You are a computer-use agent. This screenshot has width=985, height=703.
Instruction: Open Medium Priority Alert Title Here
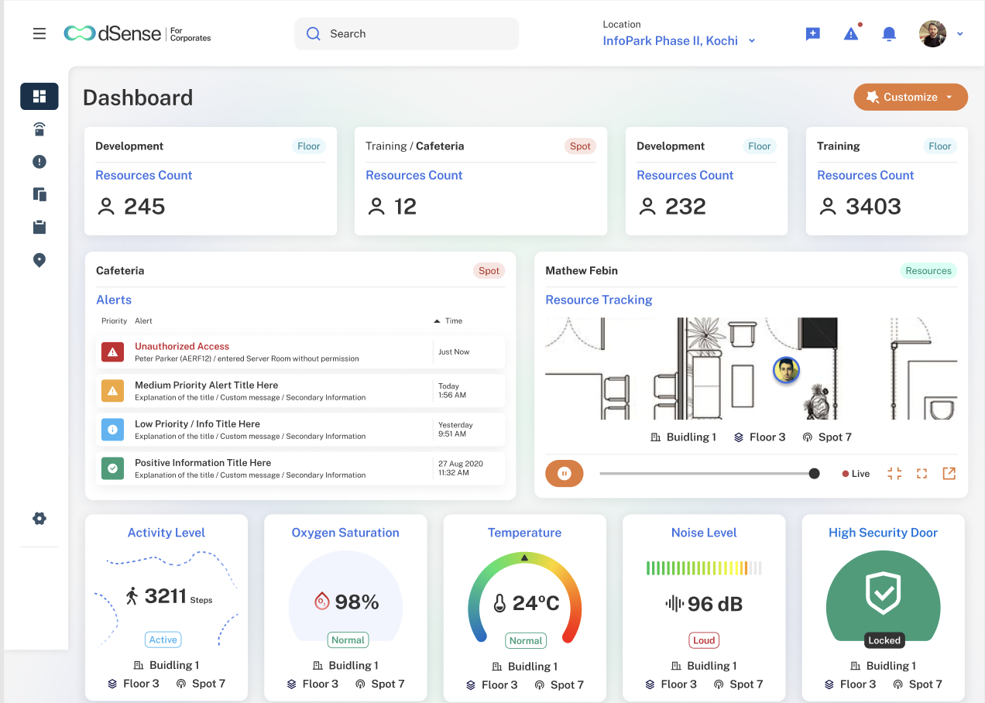pyautogui.click(x=206, y=385)
